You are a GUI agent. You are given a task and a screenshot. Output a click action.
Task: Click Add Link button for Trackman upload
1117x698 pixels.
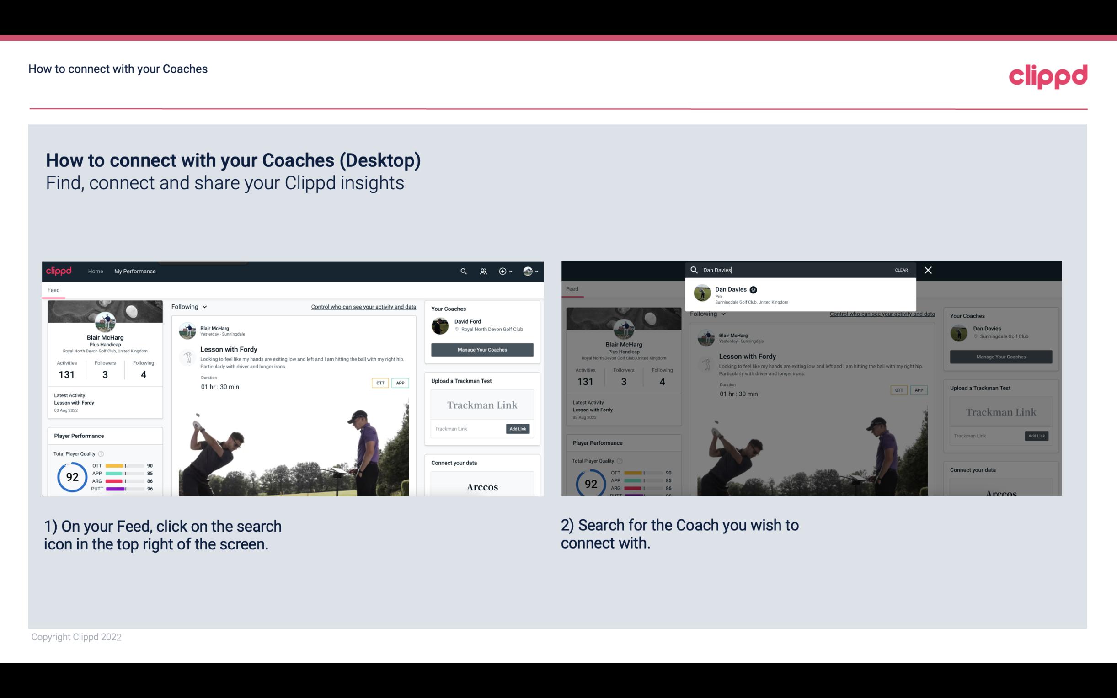click(518, 429)
